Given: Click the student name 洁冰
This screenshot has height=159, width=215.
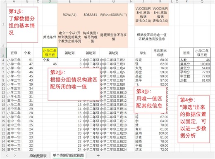Looking at the screenshot, I should click(x=143, y=150).
